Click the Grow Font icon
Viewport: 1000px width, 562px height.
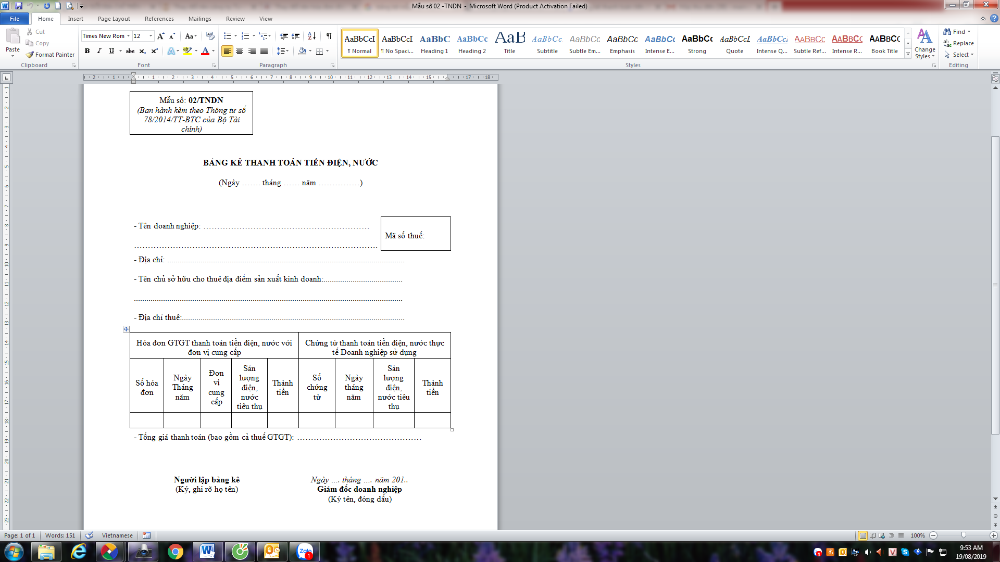(160, 36)
